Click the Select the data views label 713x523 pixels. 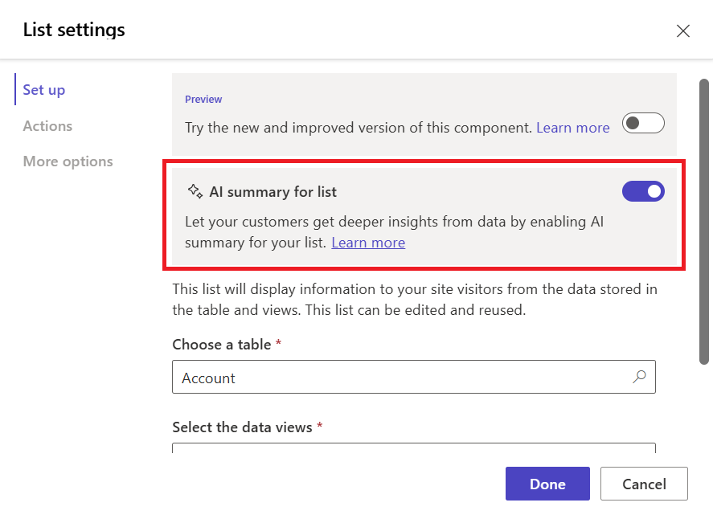coord(242,427)
